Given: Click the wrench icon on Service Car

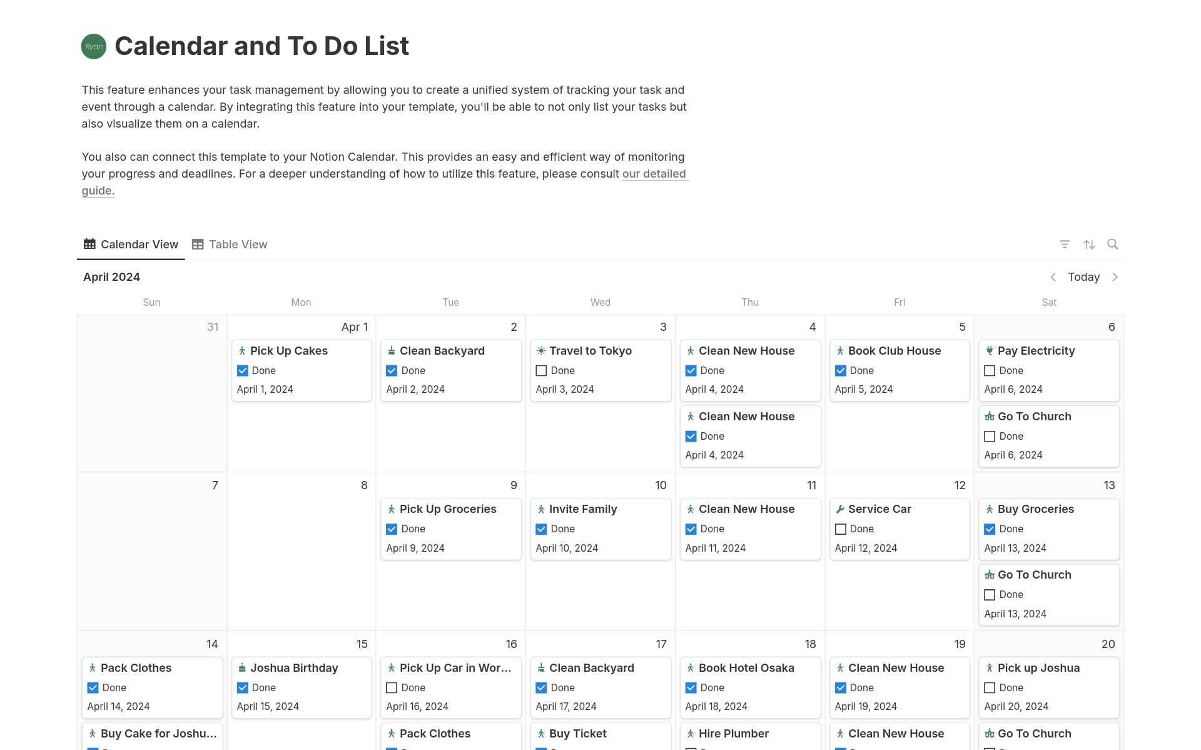Looking at the screenshot, I should [840, 509].
